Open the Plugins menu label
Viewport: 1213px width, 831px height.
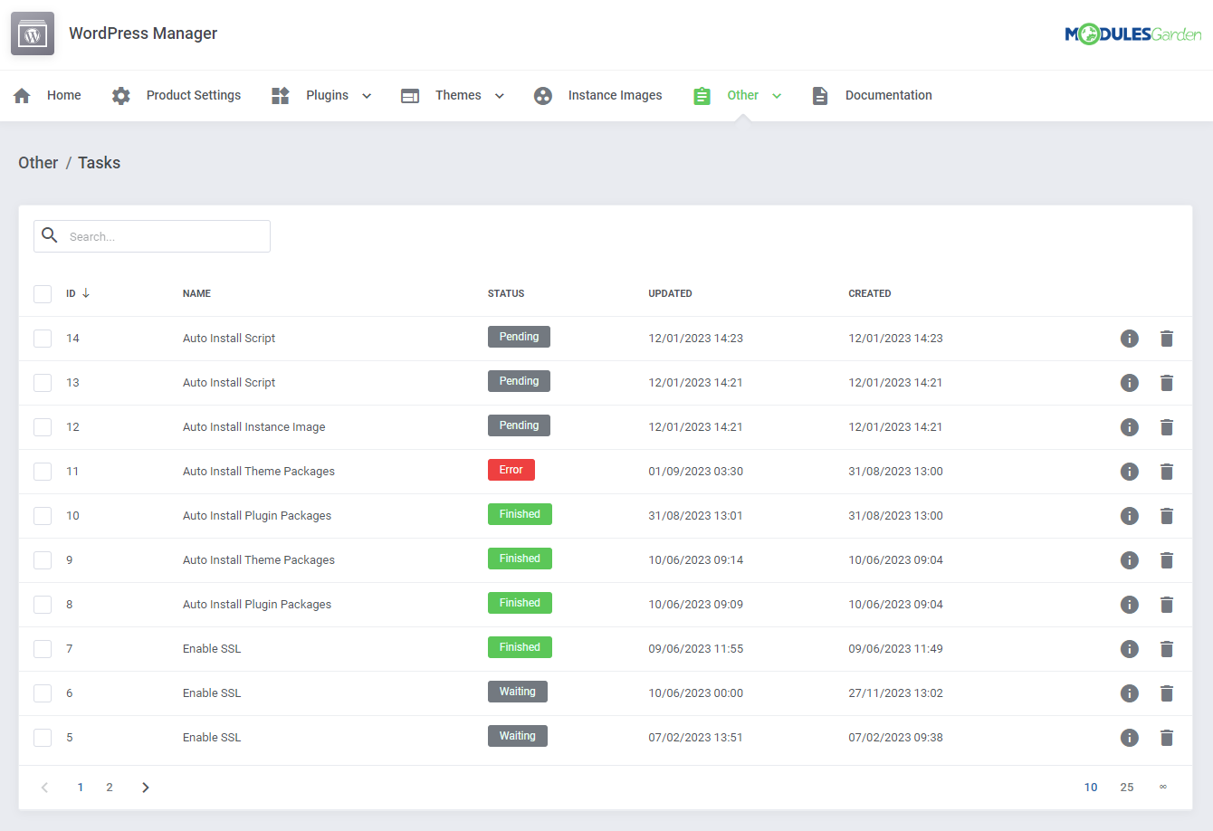point(327,95)
